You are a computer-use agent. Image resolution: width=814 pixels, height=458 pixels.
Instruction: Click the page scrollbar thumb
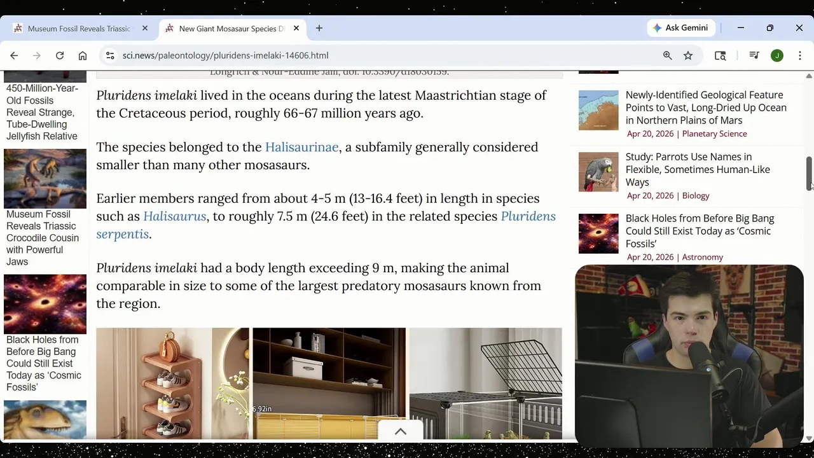[x=809, y=173]
